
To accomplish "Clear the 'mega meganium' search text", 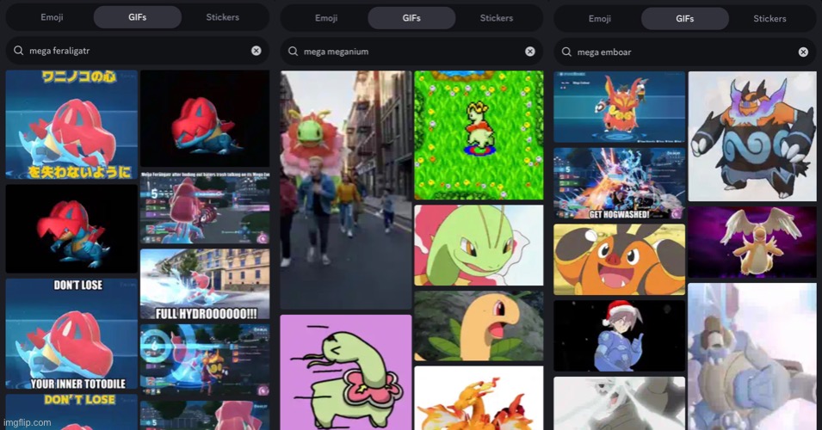I will pyautogui.click(x=530, y=52).
